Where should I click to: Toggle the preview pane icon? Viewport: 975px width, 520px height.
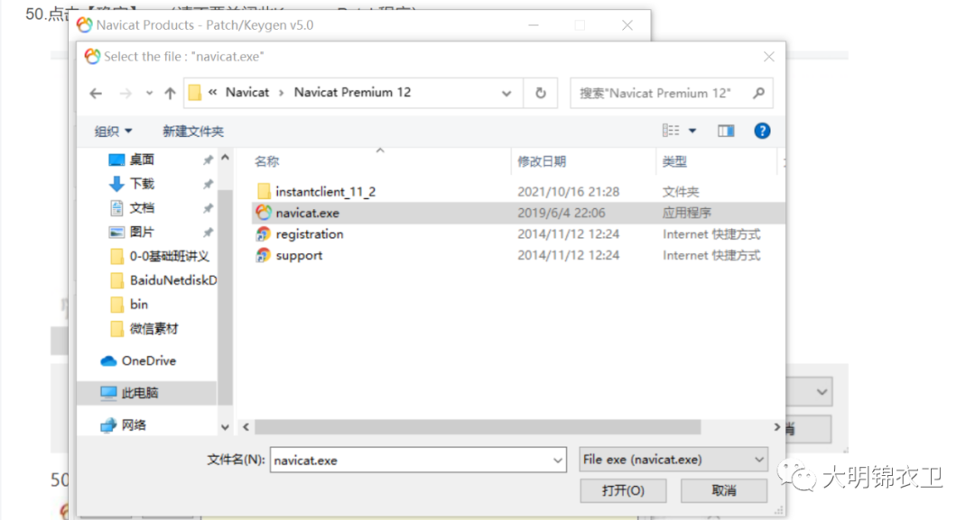coord(726,131)
